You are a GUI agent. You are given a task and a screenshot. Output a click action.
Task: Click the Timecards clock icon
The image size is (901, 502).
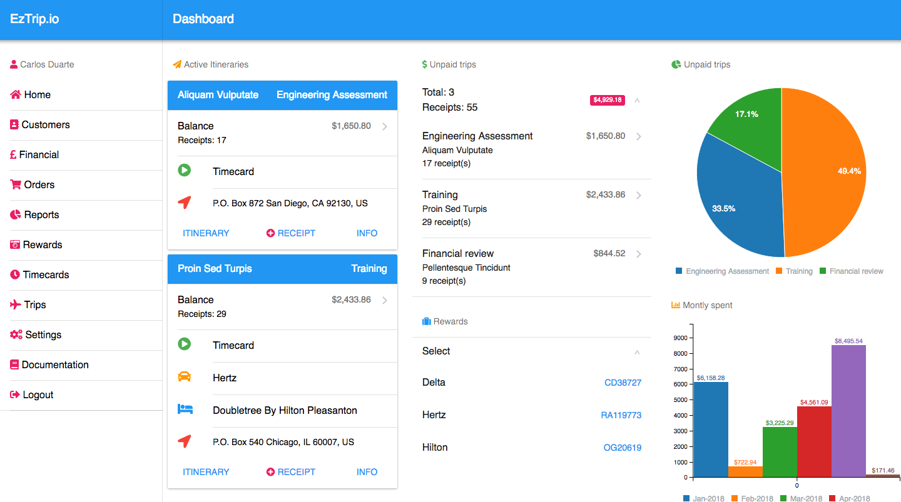point(16,275)
